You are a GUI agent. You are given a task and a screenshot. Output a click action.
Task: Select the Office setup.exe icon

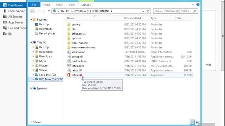pyautogui.click(x=69, y=75)
